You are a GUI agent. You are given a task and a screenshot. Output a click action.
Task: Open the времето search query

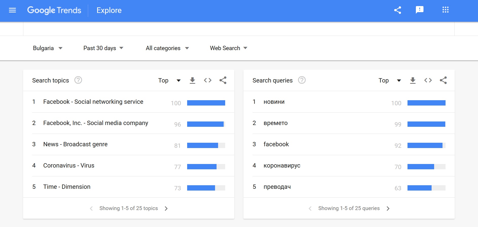click(276, 123)
